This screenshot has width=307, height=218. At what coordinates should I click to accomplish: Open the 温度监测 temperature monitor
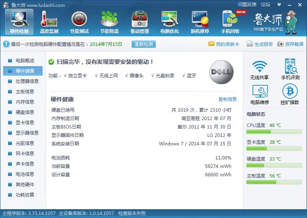click(49, 22)
